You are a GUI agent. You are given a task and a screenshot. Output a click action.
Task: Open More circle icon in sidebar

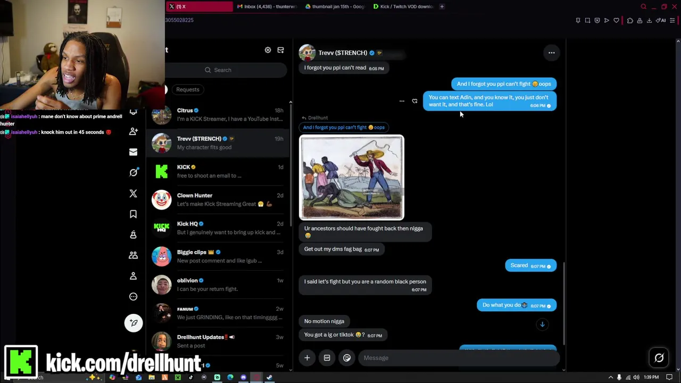coord(133,297)
